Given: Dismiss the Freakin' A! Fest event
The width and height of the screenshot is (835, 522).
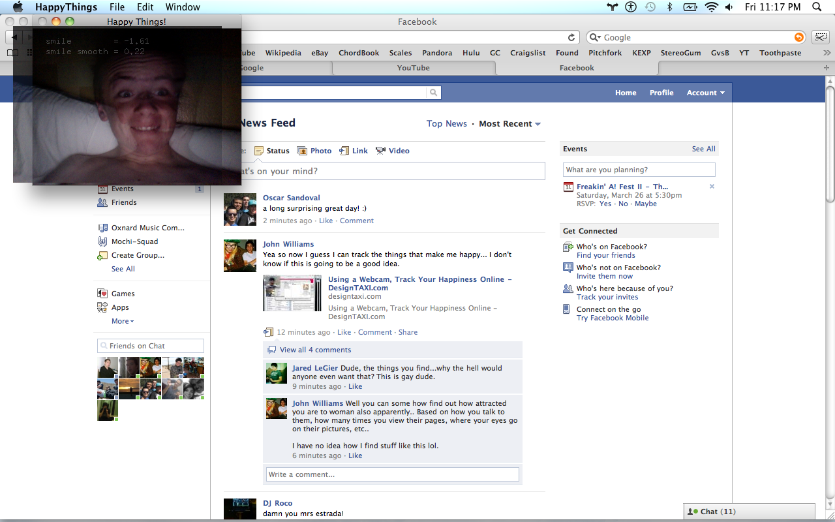Looking at the screenshot, I should (x=712, y=187).
